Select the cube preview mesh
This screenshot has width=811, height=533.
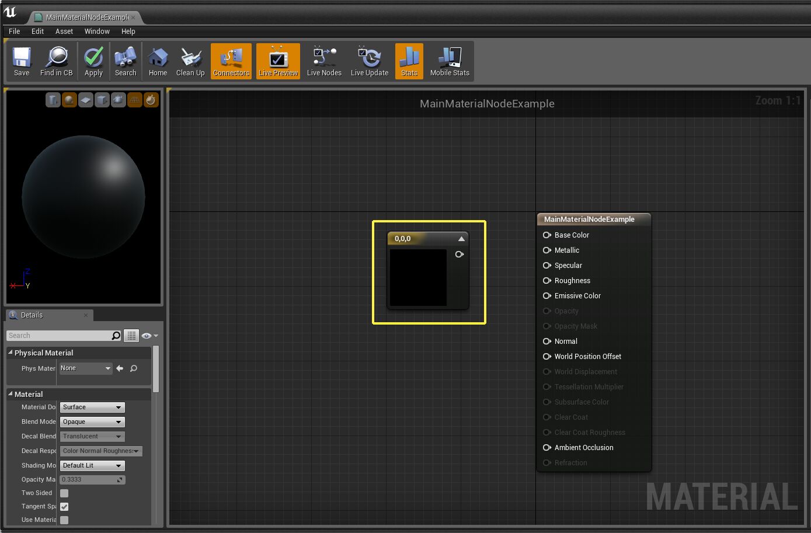pyautogui.click(x=102, y=100)
